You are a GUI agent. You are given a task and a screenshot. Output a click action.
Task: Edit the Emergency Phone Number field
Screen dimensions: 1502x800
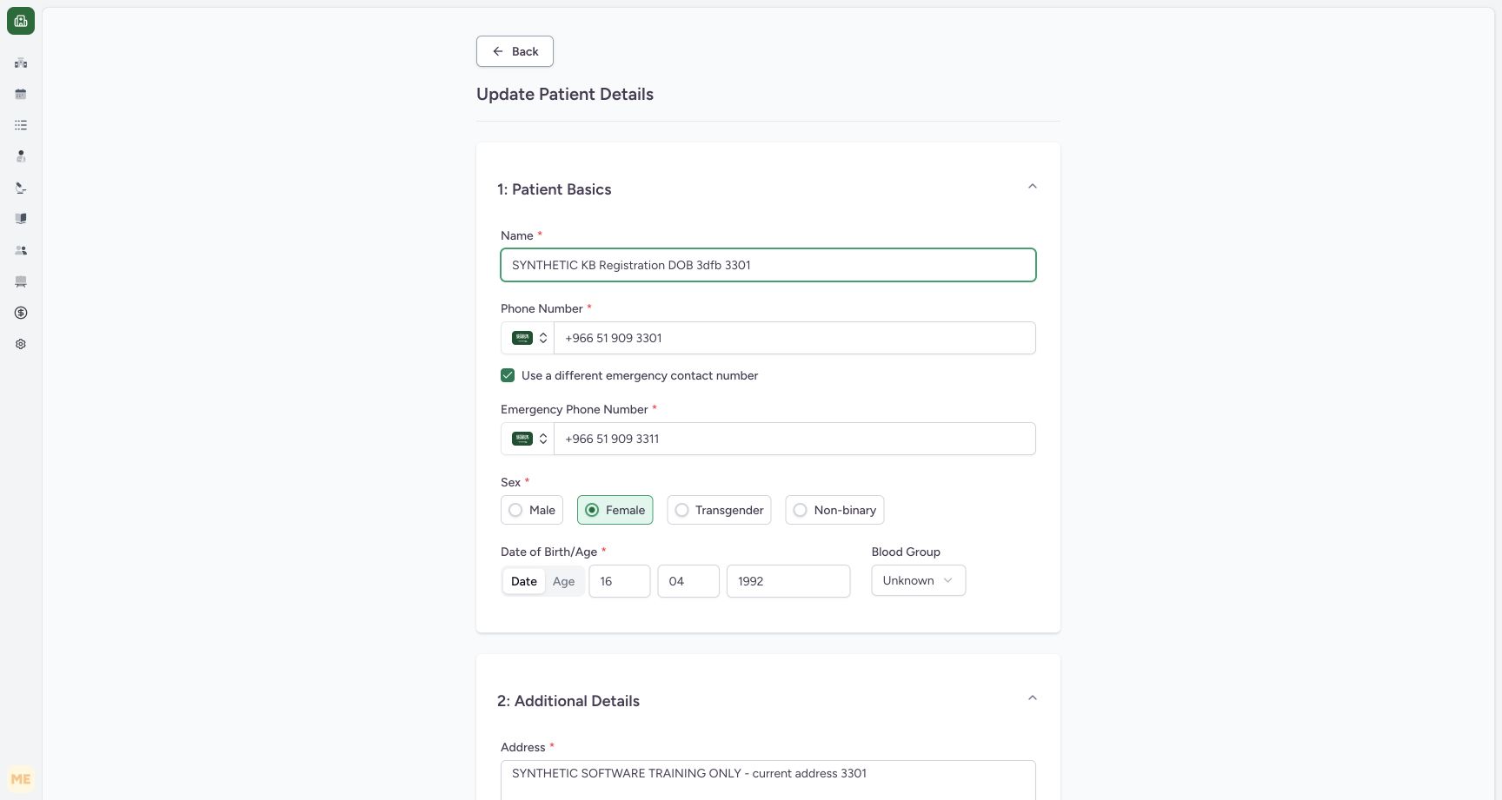[x=794, y=439]
